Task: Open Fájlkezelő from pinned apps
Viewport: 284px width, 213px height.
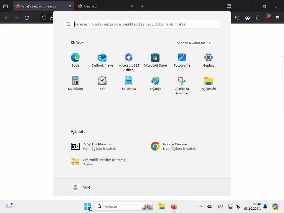Action: click(x=209, y=83)
